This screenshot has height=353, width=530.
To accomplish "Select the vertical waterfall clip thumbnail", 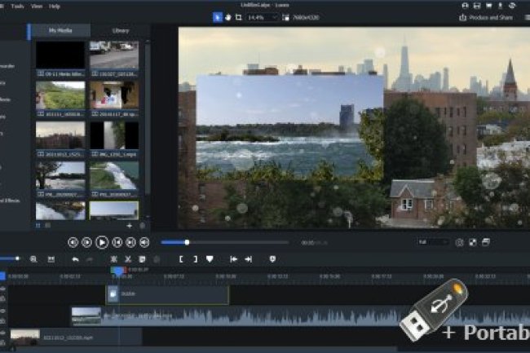I will pos(114,135).
